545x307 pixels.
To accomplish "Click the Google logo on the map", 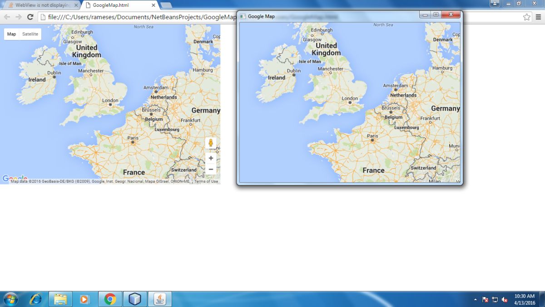I will (x=15, y=178).
